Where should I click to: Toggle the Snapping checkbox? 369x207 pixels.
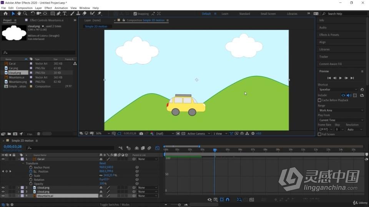click(135, 14)
